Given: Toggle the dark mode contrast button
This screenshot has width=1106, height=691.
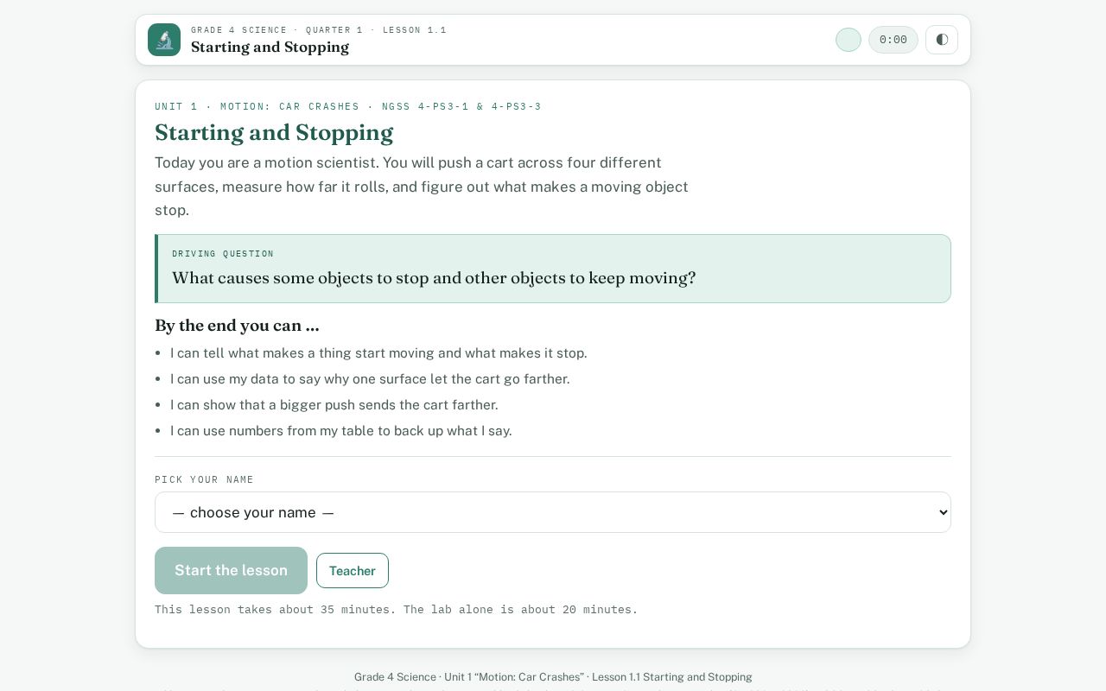Looking at the screenshot, I should pyautogui.click(x=942, y=40).
